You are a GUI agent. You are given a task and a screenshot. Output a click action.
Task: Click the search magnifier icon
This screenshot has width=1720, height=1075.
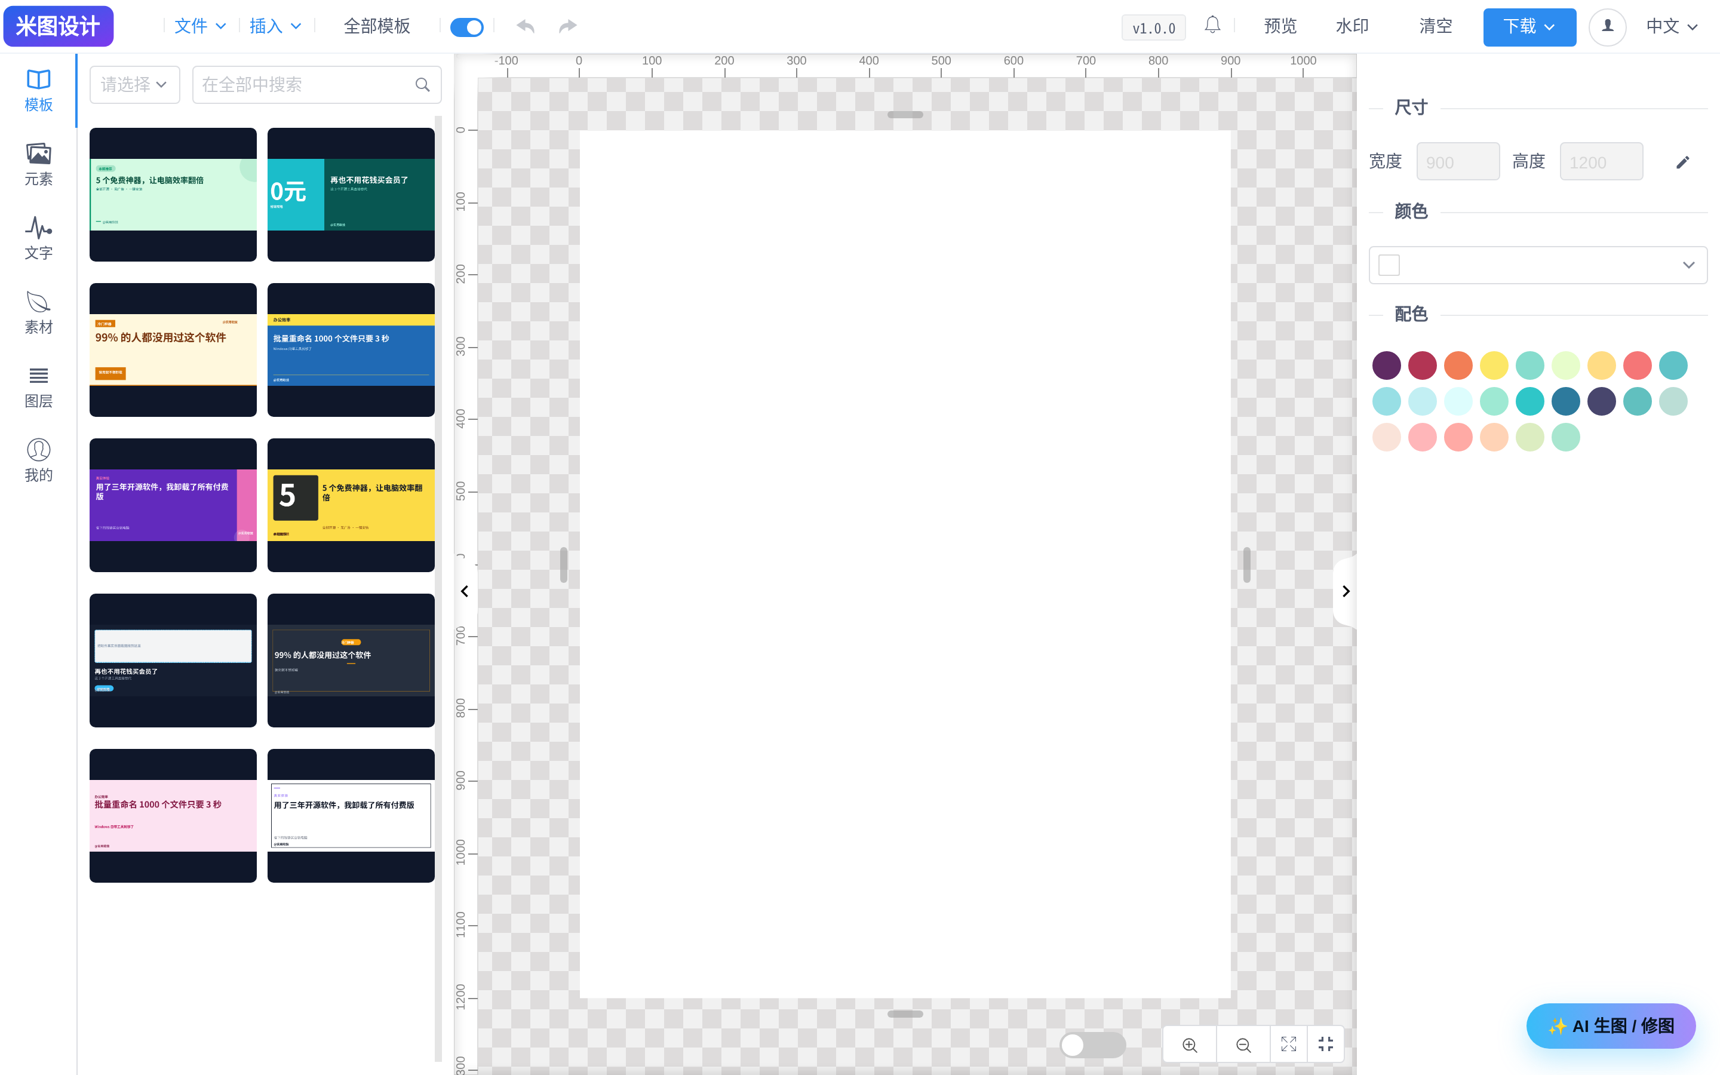coord(423,85)
